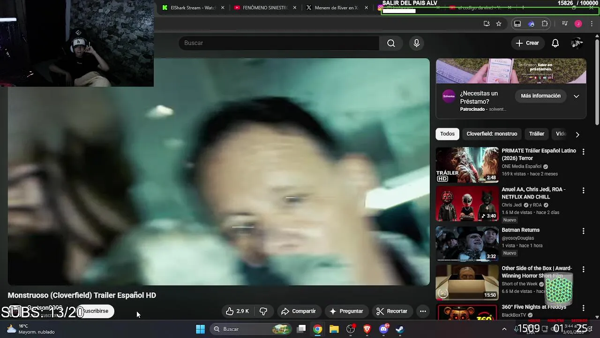
Task: Open Task View on taskbar
Action: 302,329
